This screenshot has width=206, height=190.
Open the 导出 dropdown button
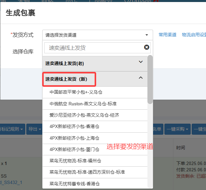click(34, 129)
